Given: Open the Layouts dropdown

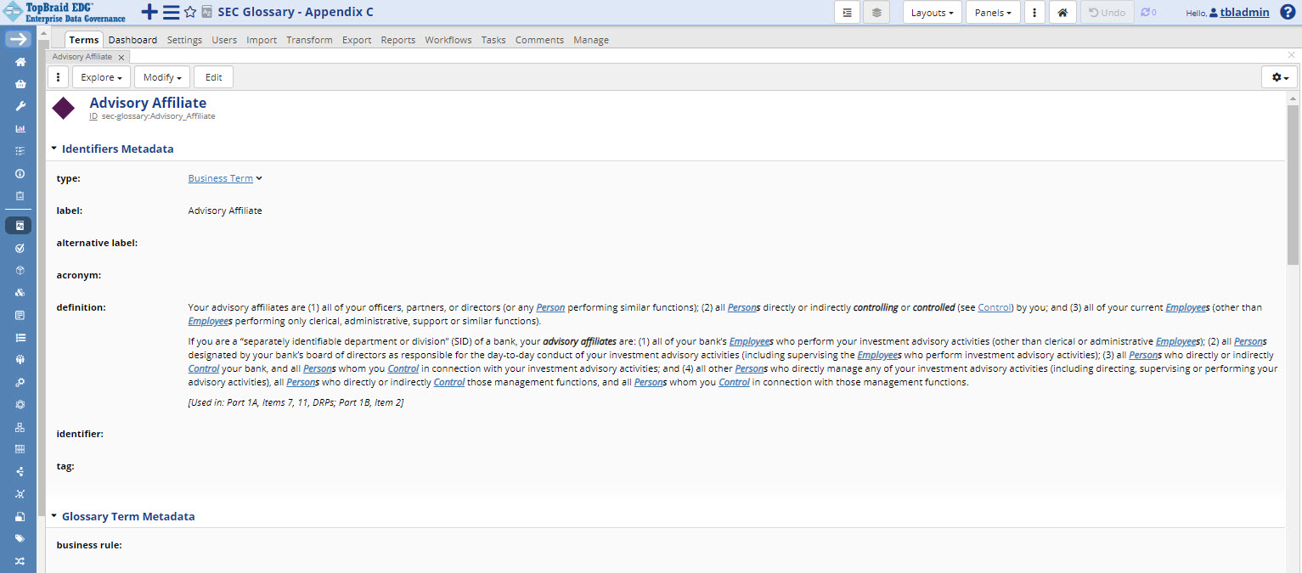Looking at the screenshot, I should click(x=931, y=13).
